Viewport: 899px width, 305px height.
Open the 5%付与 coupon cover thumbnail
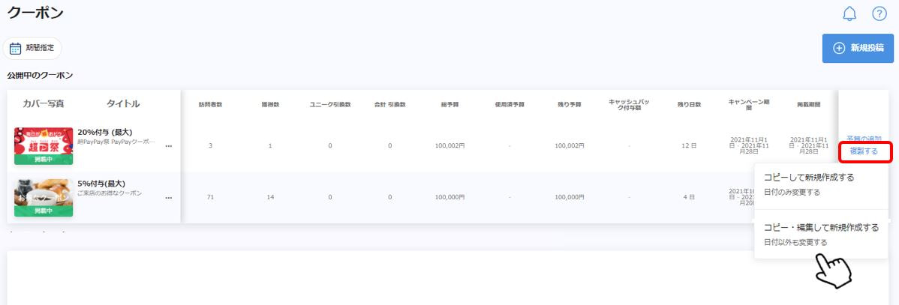[44, 197]
